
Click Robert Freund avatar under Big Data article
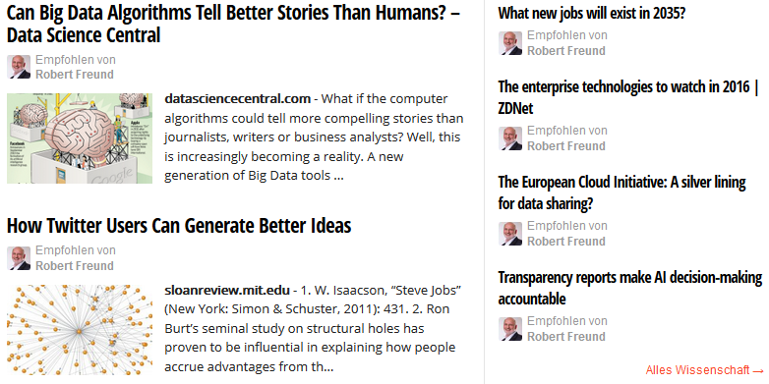(x=19, y=67)
